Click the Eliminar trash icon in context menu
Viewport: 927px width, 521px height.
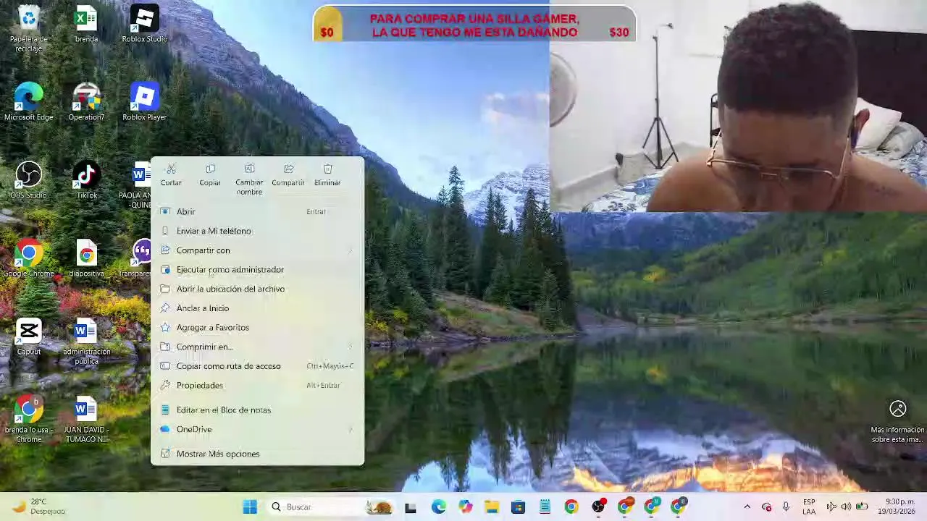327,169
